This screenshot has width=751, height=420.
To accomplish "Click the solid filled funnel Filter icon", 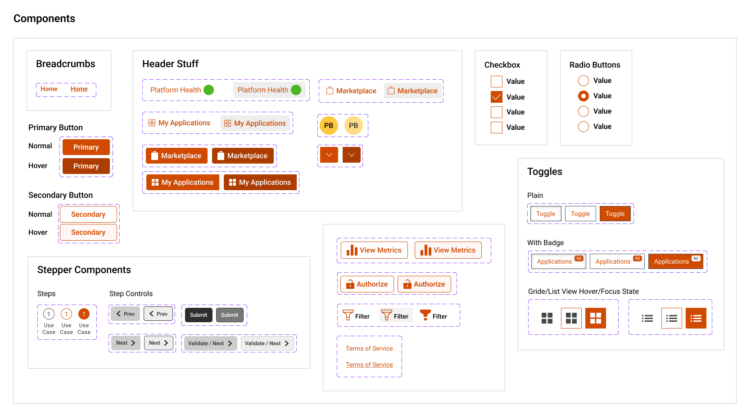I will (x=425, y=315).
